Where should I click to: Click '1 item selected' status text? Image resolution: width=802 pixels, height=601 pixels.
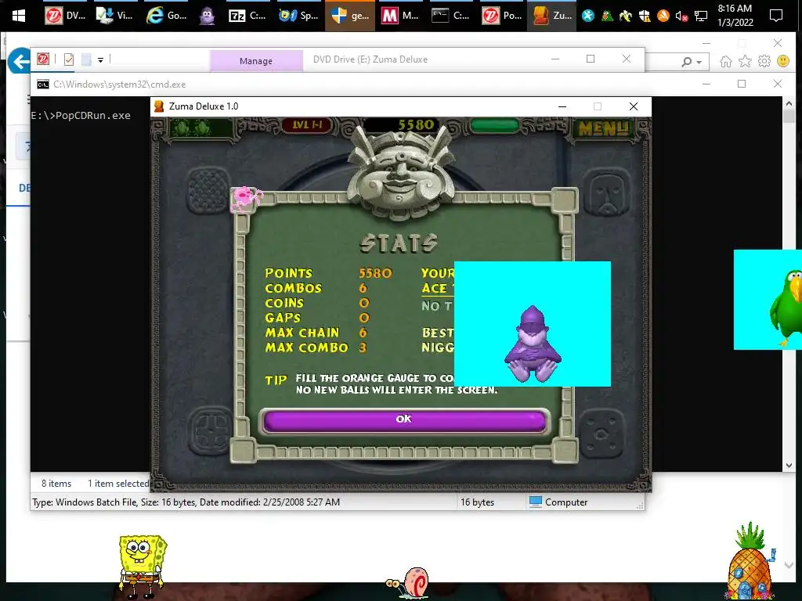click(x=118, y=484)
